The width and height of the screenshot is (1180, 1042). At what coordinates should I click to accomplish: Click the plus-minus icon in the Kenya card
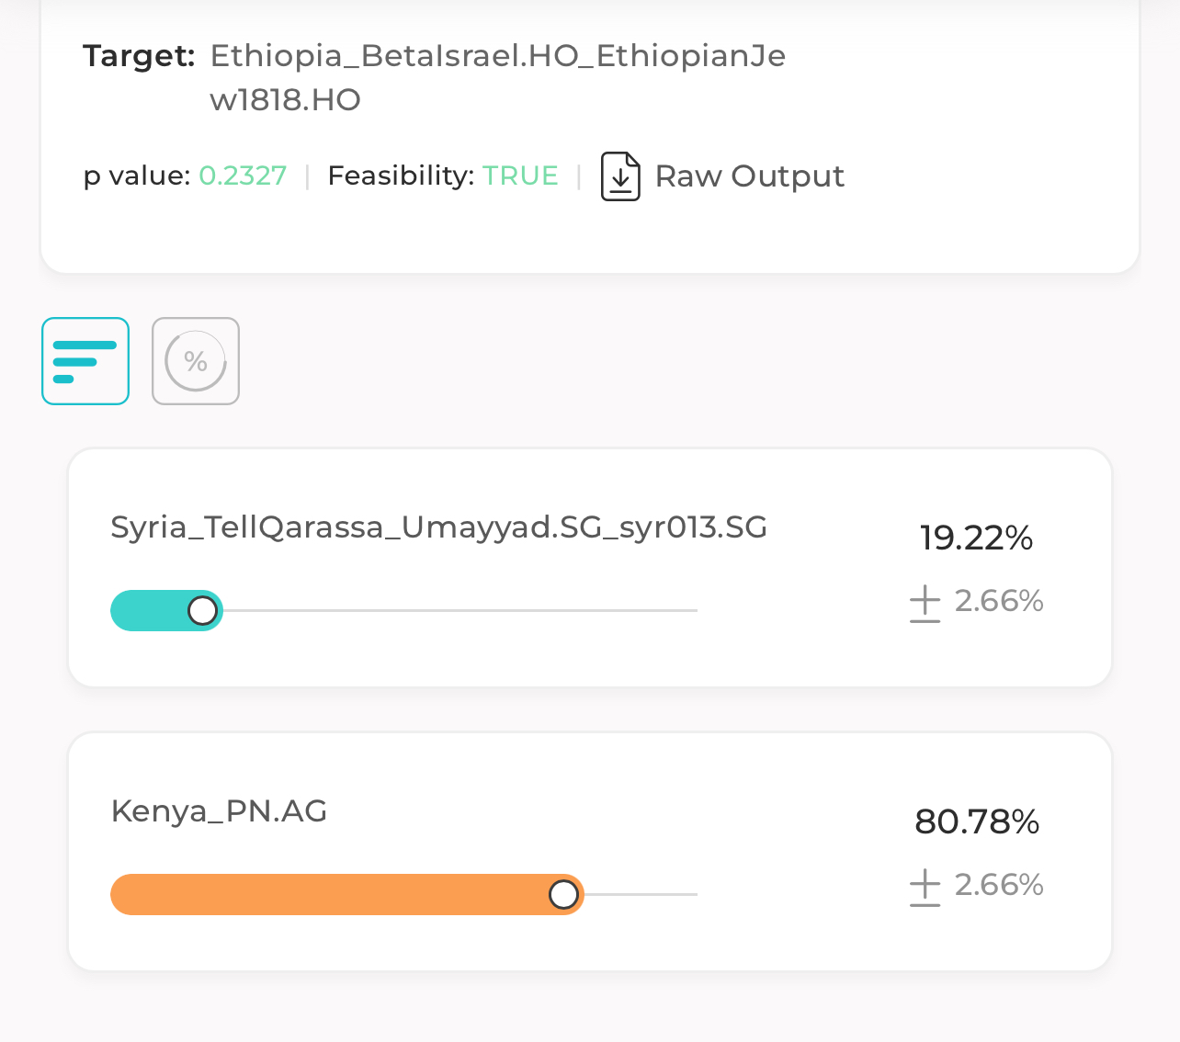[925, 887]
